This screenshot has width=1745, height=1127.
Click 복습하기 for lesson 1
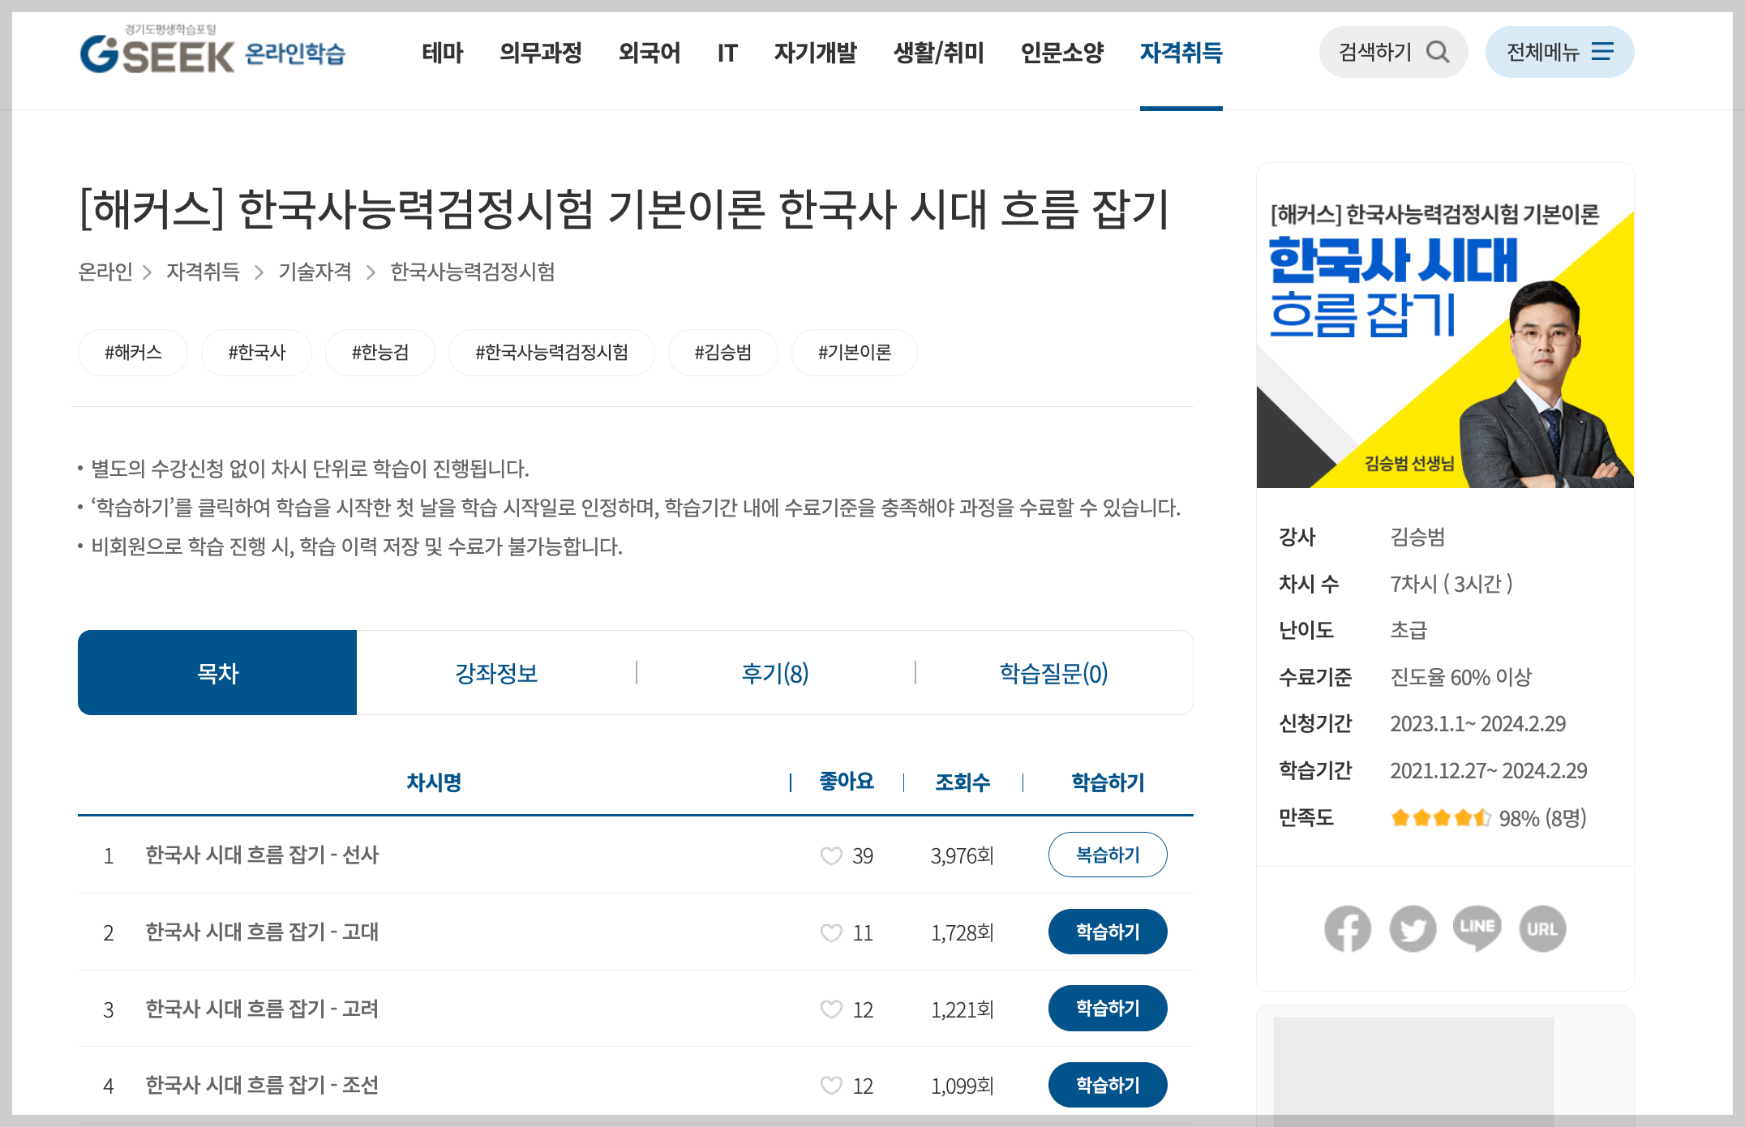[1107, 855]
